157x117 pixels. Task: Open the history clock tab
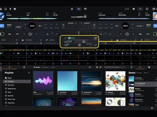[x=24, y=67]
